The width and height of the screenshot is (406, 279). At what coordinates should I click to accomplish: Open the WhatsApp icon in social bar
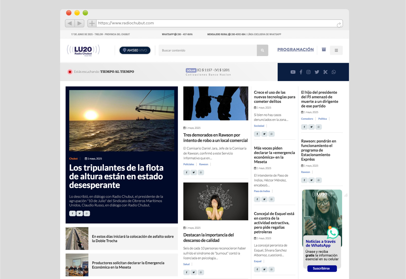pyautogui.click(x=334, y=72)
